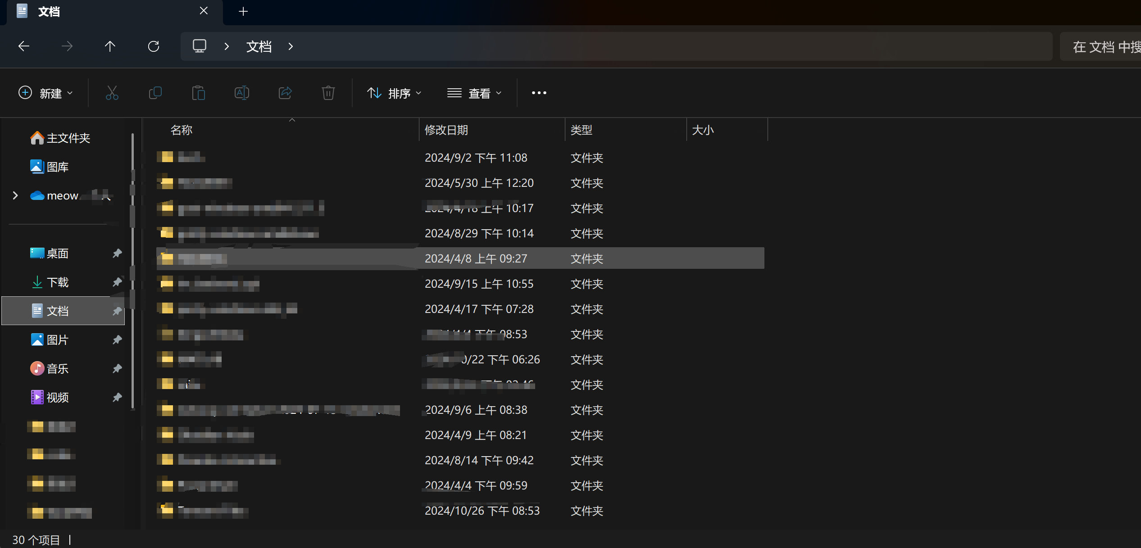Screen dimensions: 1141x548
Task: Open 图片 in the sidebar
Action: pyautogui.click(x=57, y=340)
